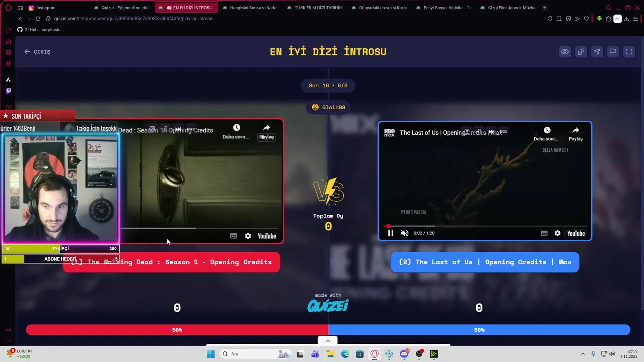Click the green download arrow extension
This screenshot has width=644, height=362.
599,19
